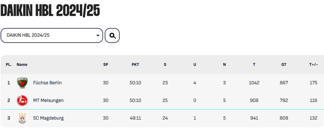
Task: Sort table by the PKT column header
Action: [x=135, y=65]
